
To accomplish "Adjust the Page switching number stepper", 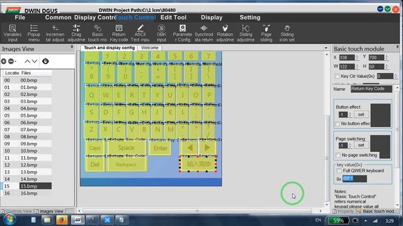I will pyautogui.click(x=350, y=145).
